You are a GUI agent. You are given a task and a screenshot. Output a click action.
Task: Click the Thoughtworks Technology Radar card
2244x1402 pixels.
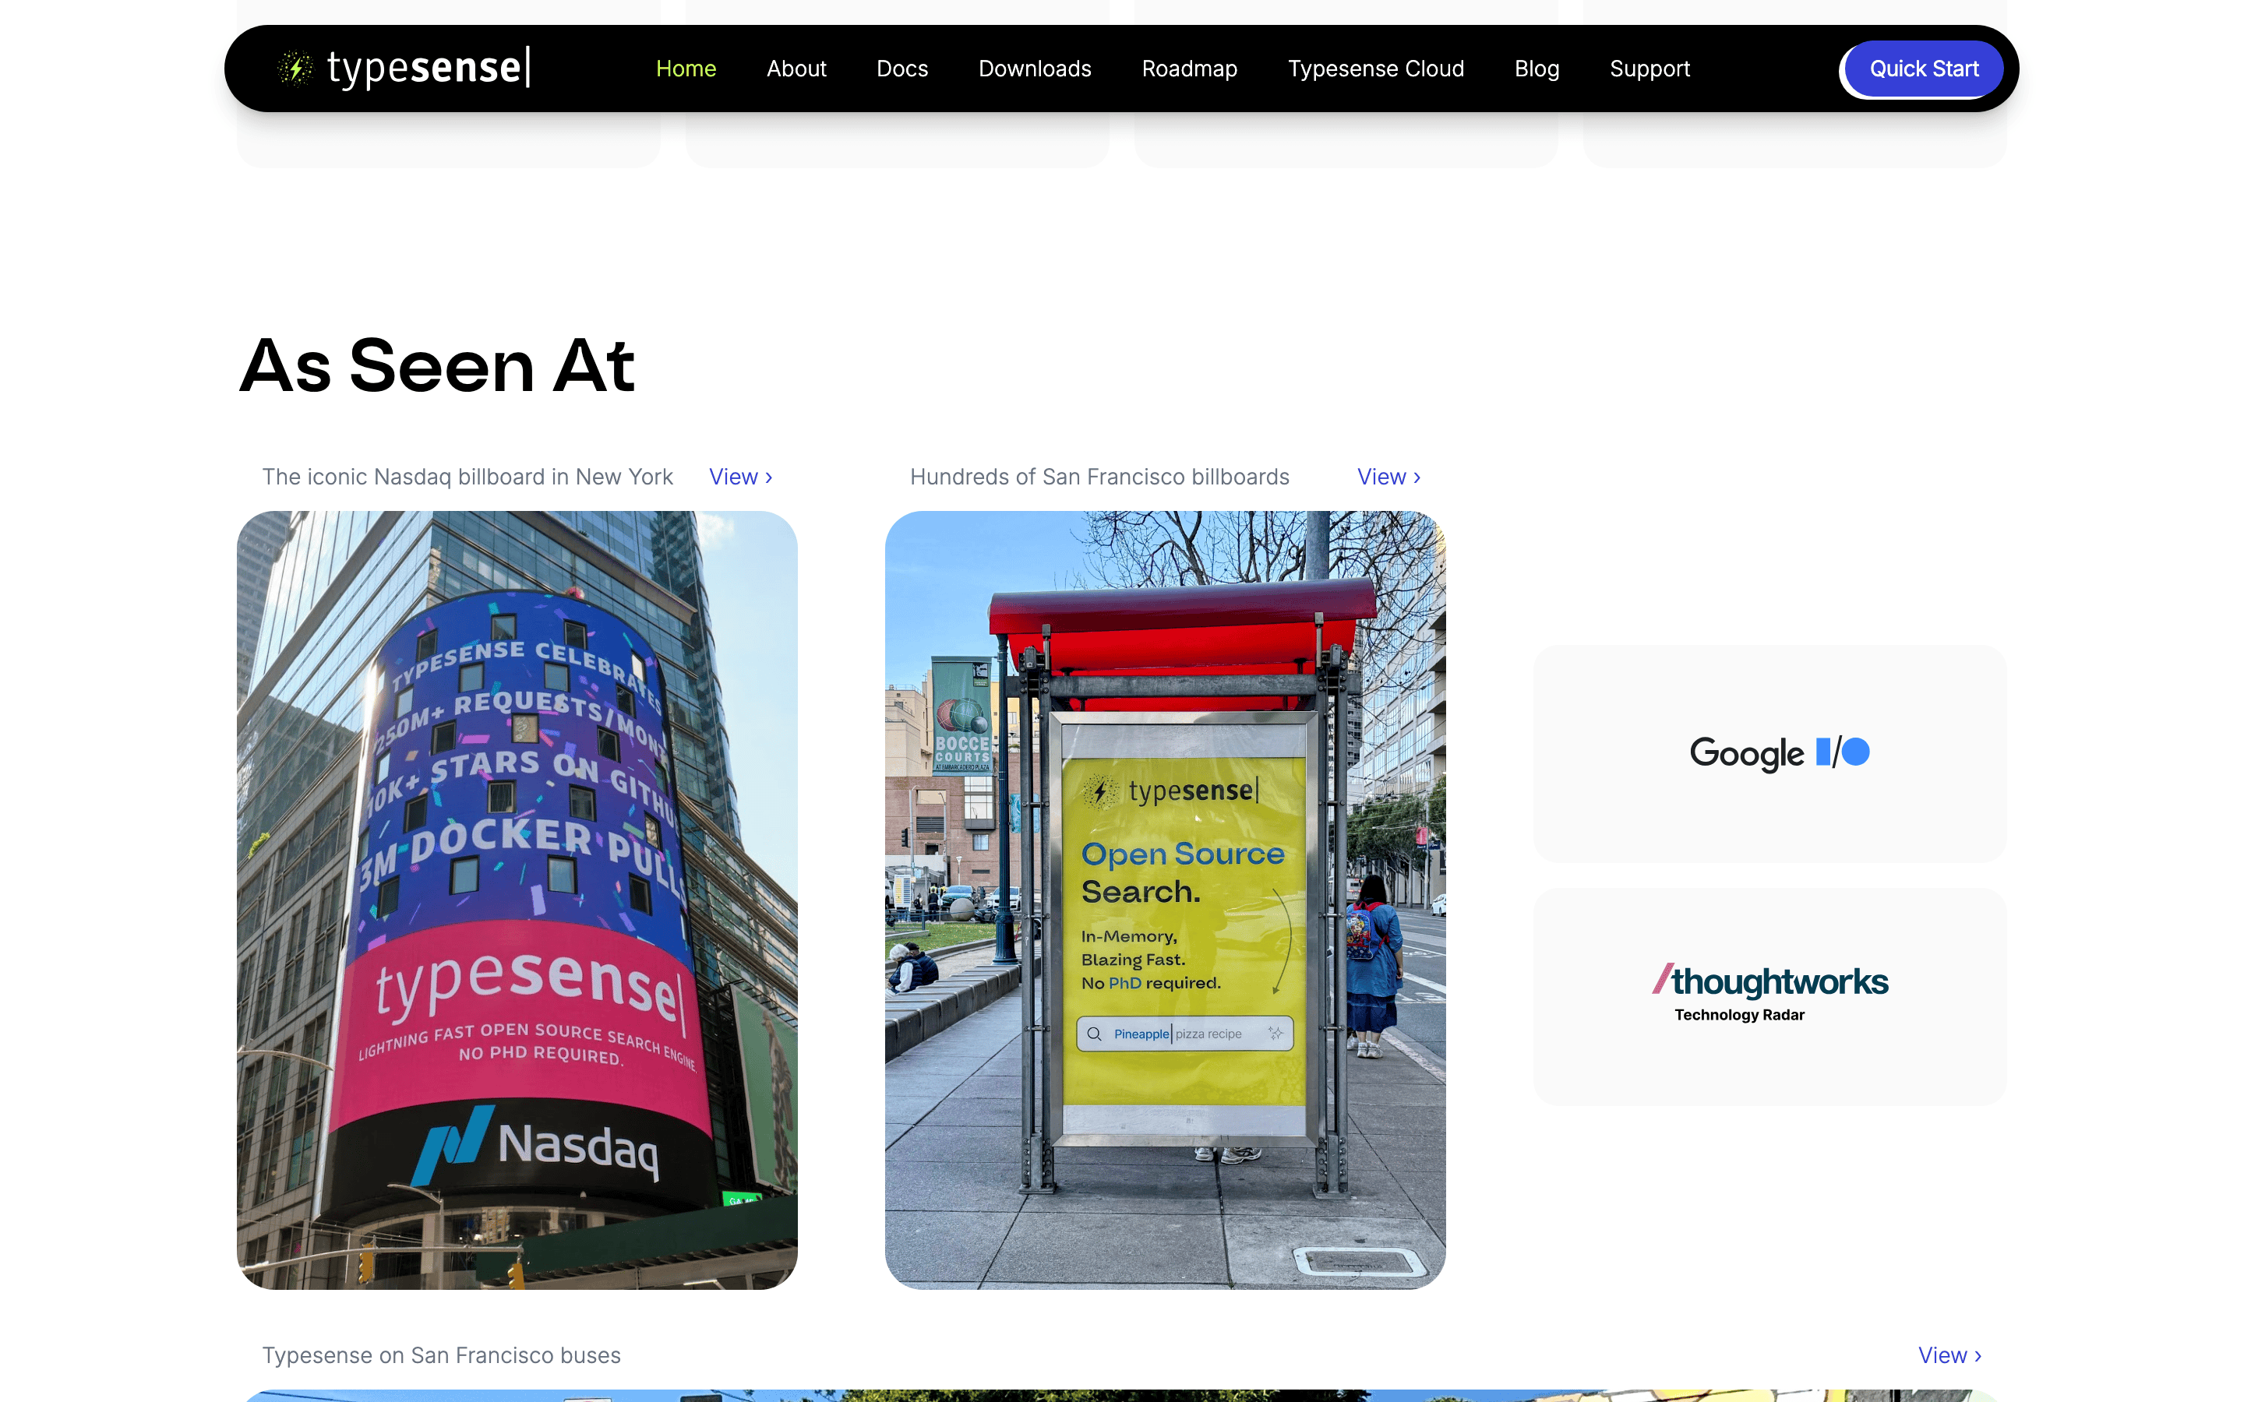coord(1769,996)
